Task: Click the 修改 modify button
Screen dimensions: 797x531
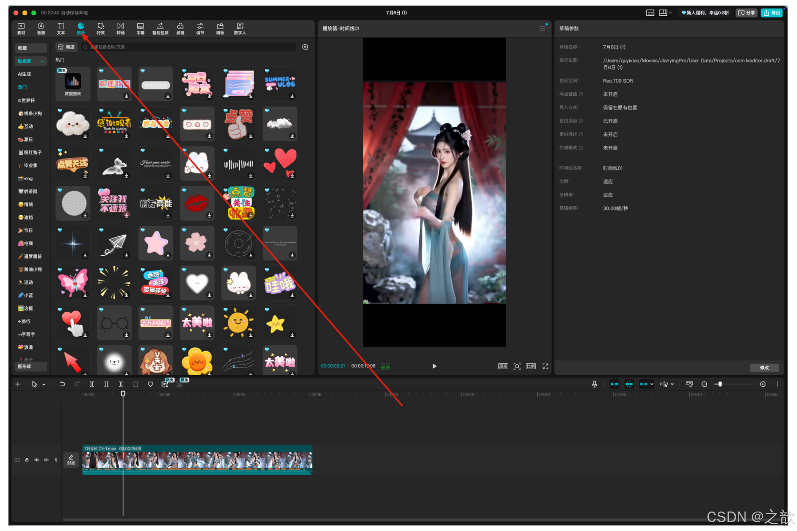Action: tap(764, 368)
